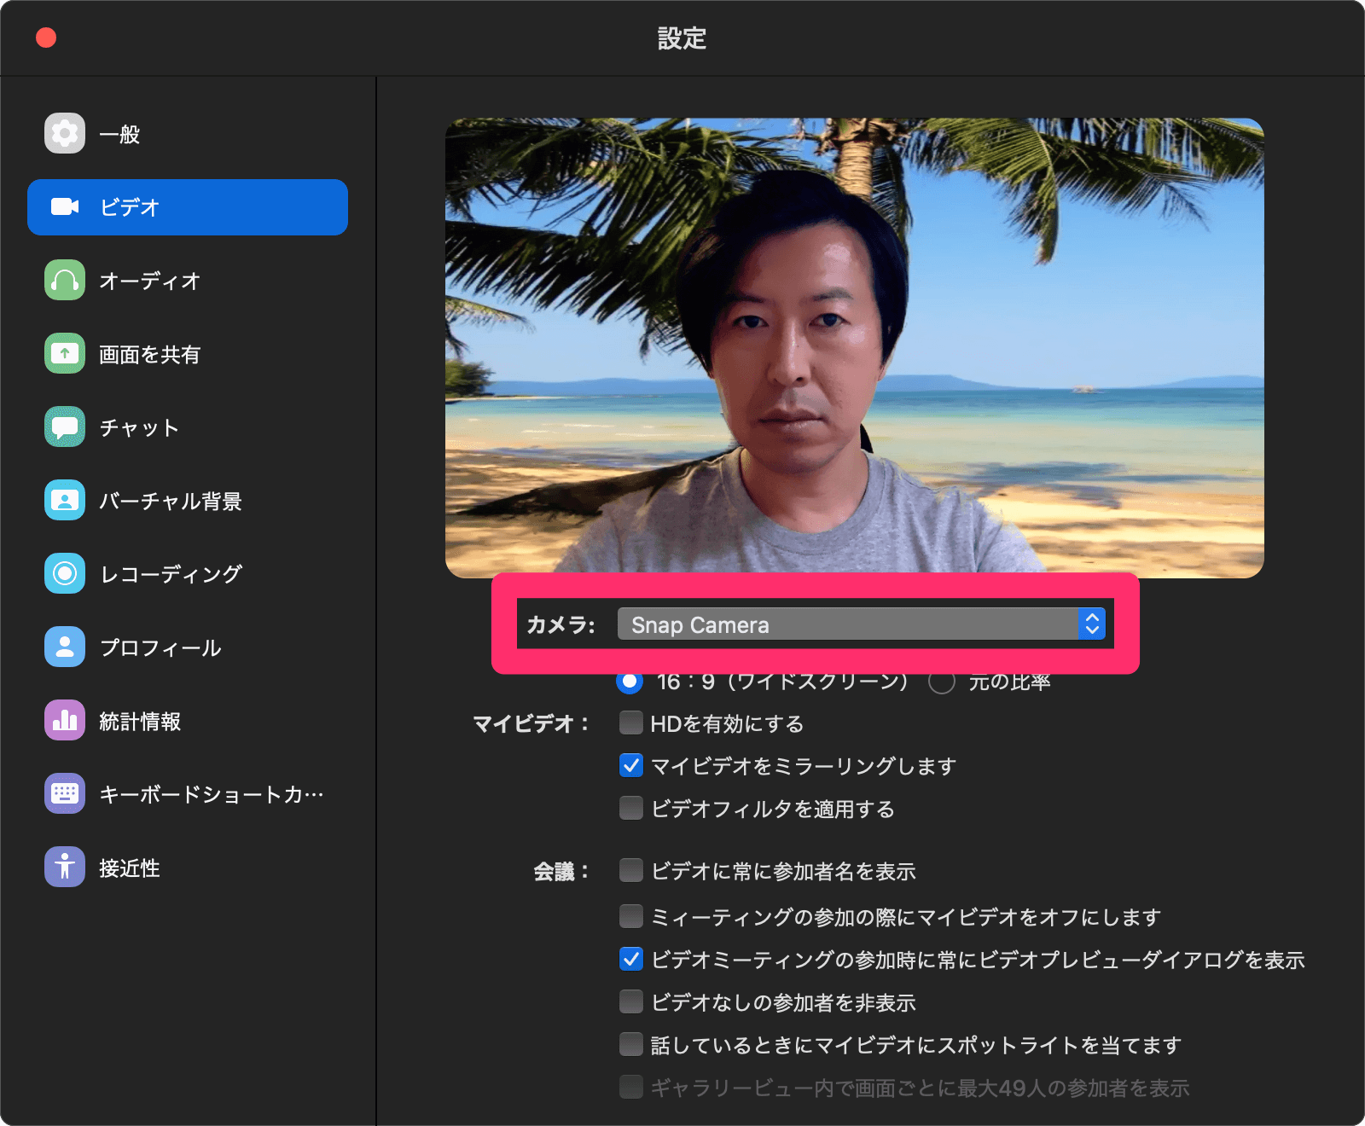Switch to the 接近性 section
This screenshot has width=1365, height=1126.
(x=64, y=867)
